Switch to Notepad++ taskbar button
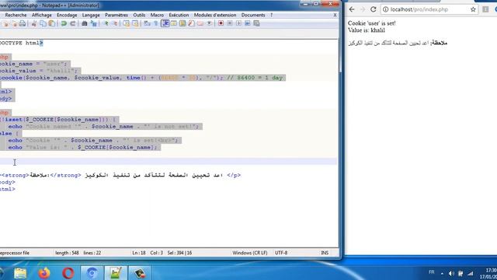Screen dimensions: 497x280 [x=116, y=273]
